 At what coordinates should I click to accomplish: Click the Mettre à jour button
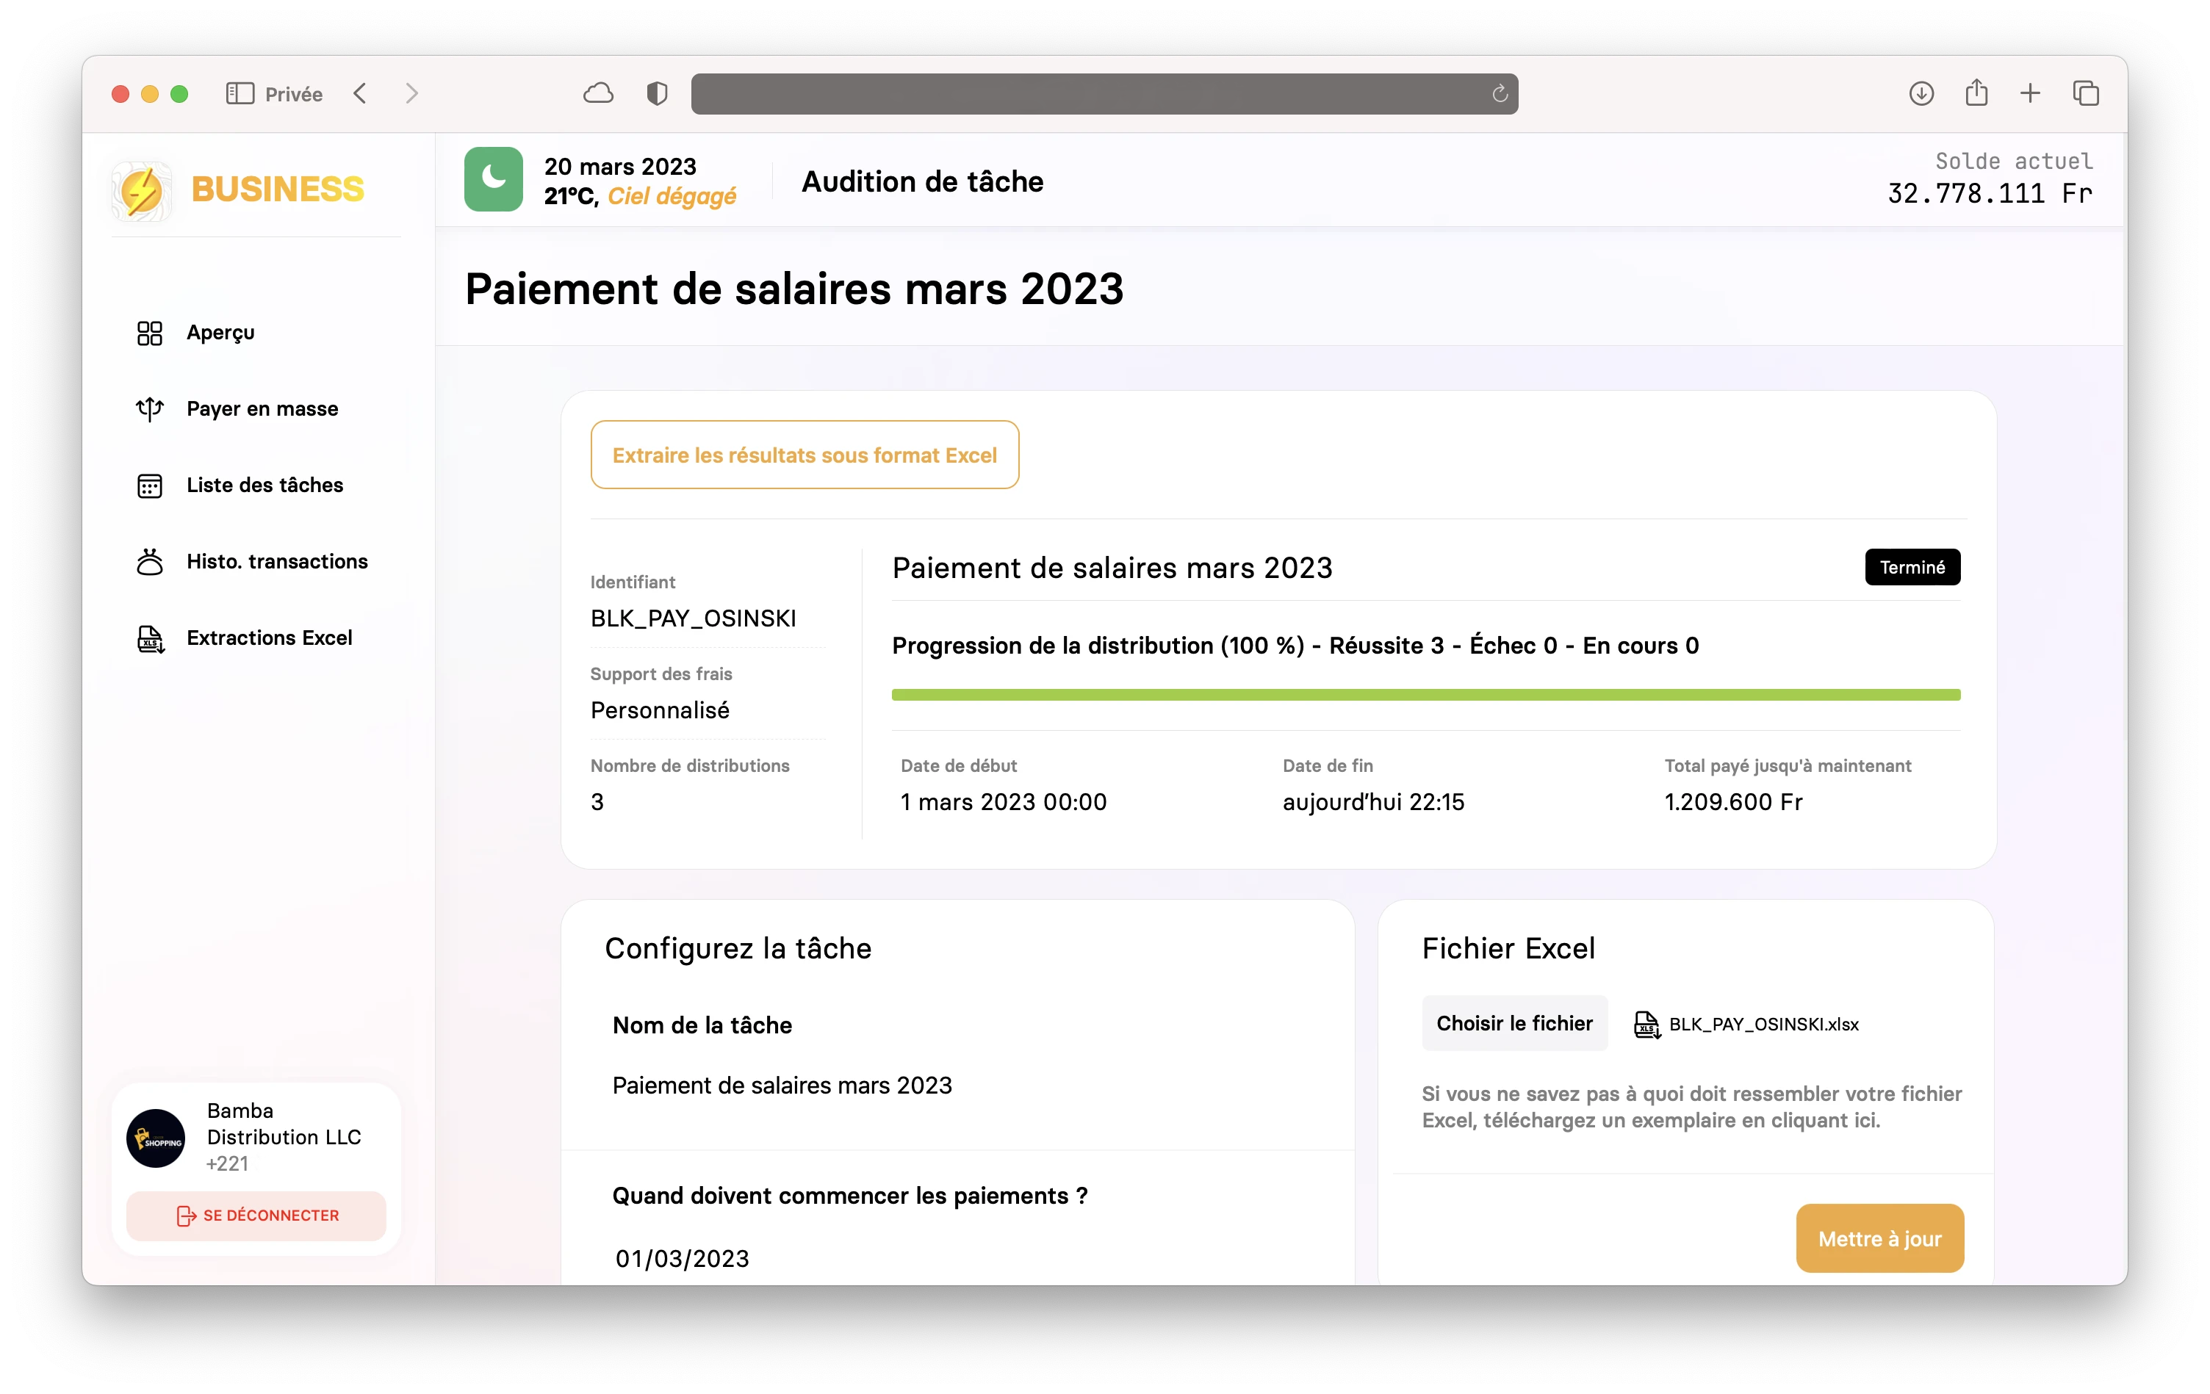(1879, 1239)
